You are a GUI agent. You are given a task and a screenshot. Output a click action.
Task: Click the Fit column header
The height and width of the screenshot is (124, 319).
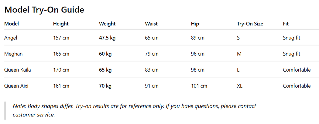click(x=286, y=24)
